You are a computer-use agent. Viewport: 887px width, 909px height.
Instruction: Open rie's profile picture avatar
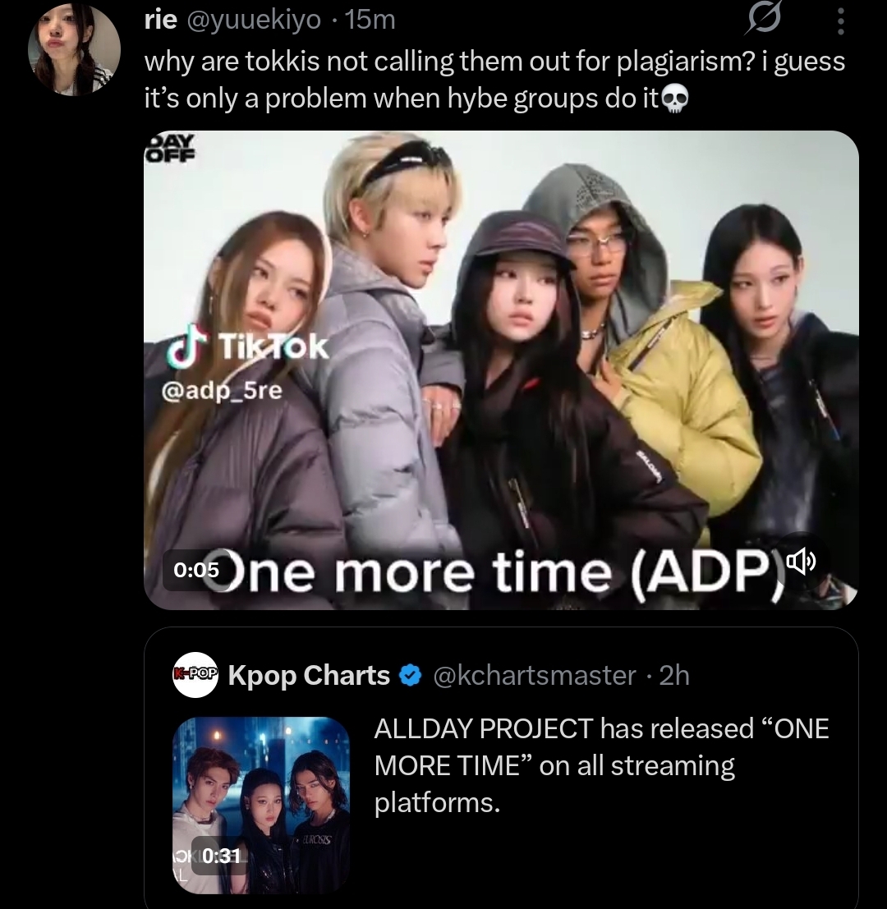coord(74,48)
